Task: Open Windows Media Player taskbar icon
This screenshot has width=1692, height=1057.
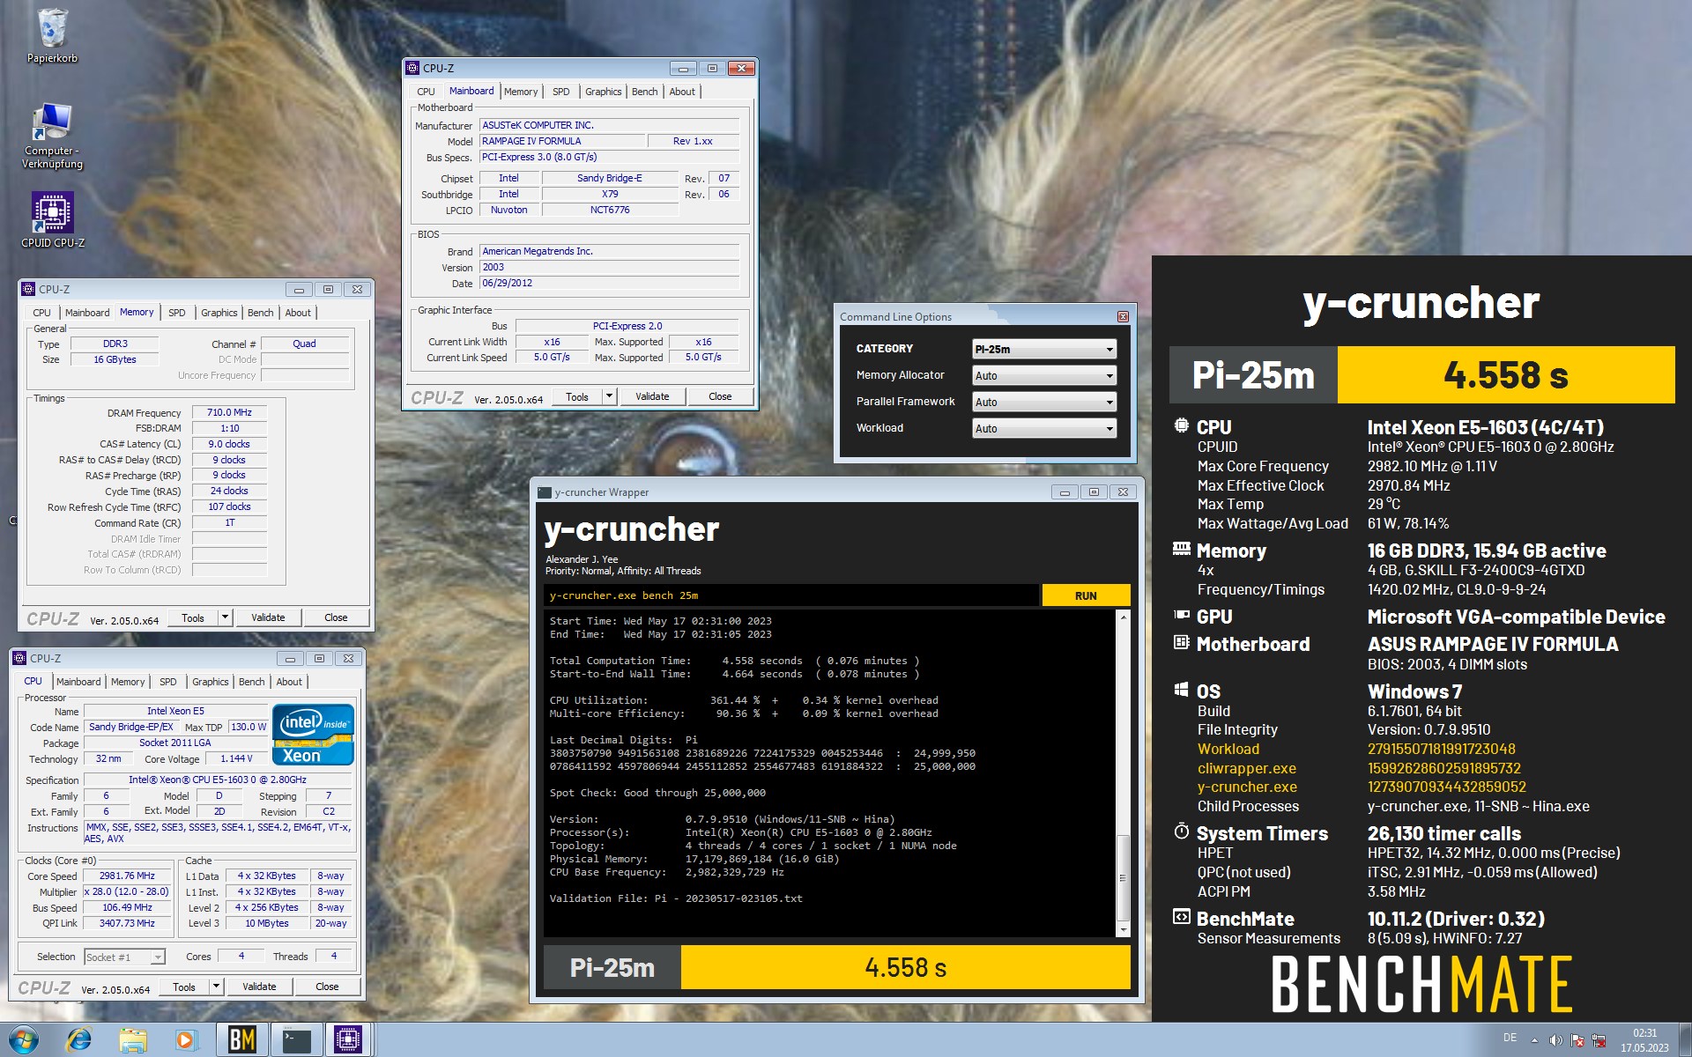Action: pos(186,1040)
